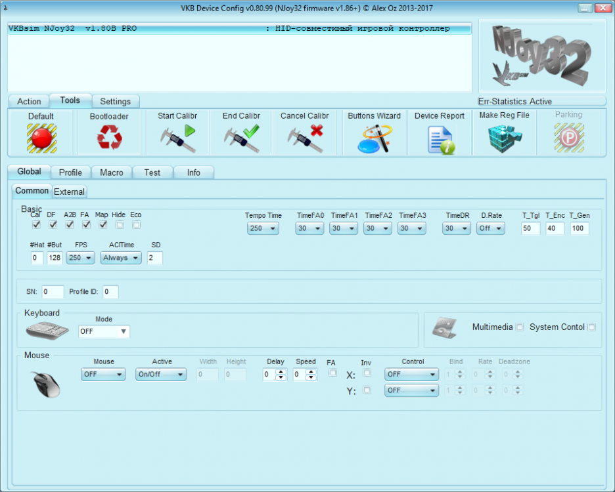Check the Y axis Inv checkbox
Screen dimensions: 615x492
coord(367,390)
